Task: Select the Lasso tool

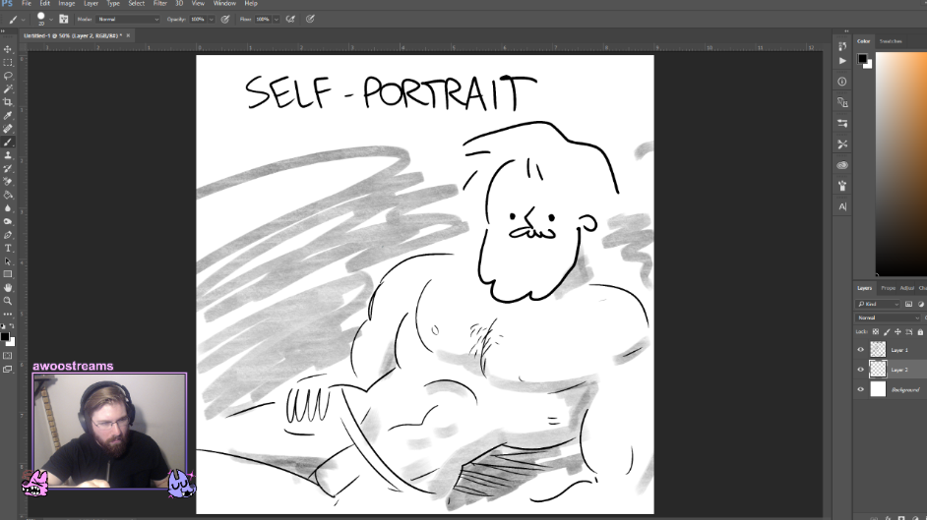Action: (8, 76)
